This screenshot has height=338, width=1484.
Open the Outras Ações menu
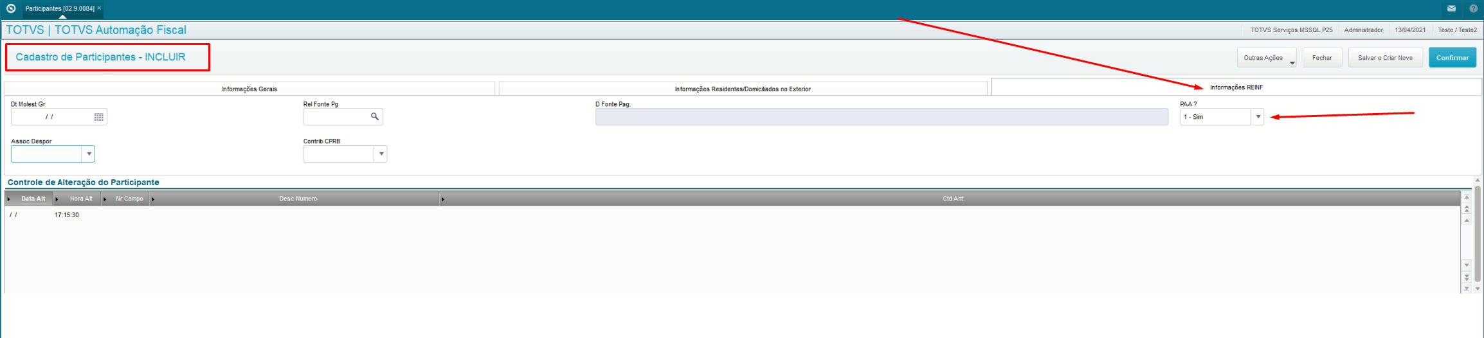click(1267, 58)
